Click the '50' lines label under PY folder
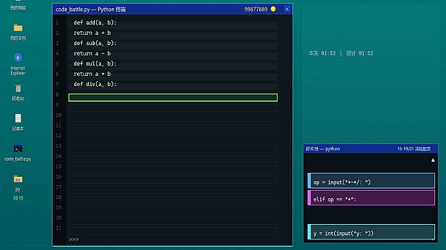This screenshot has width=446, height=250. click(x=18, y=198)
